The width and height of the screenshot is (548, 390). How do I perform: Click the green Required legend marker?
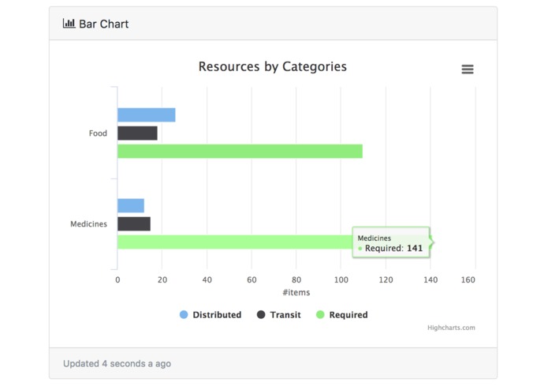(x=320, y=315)
